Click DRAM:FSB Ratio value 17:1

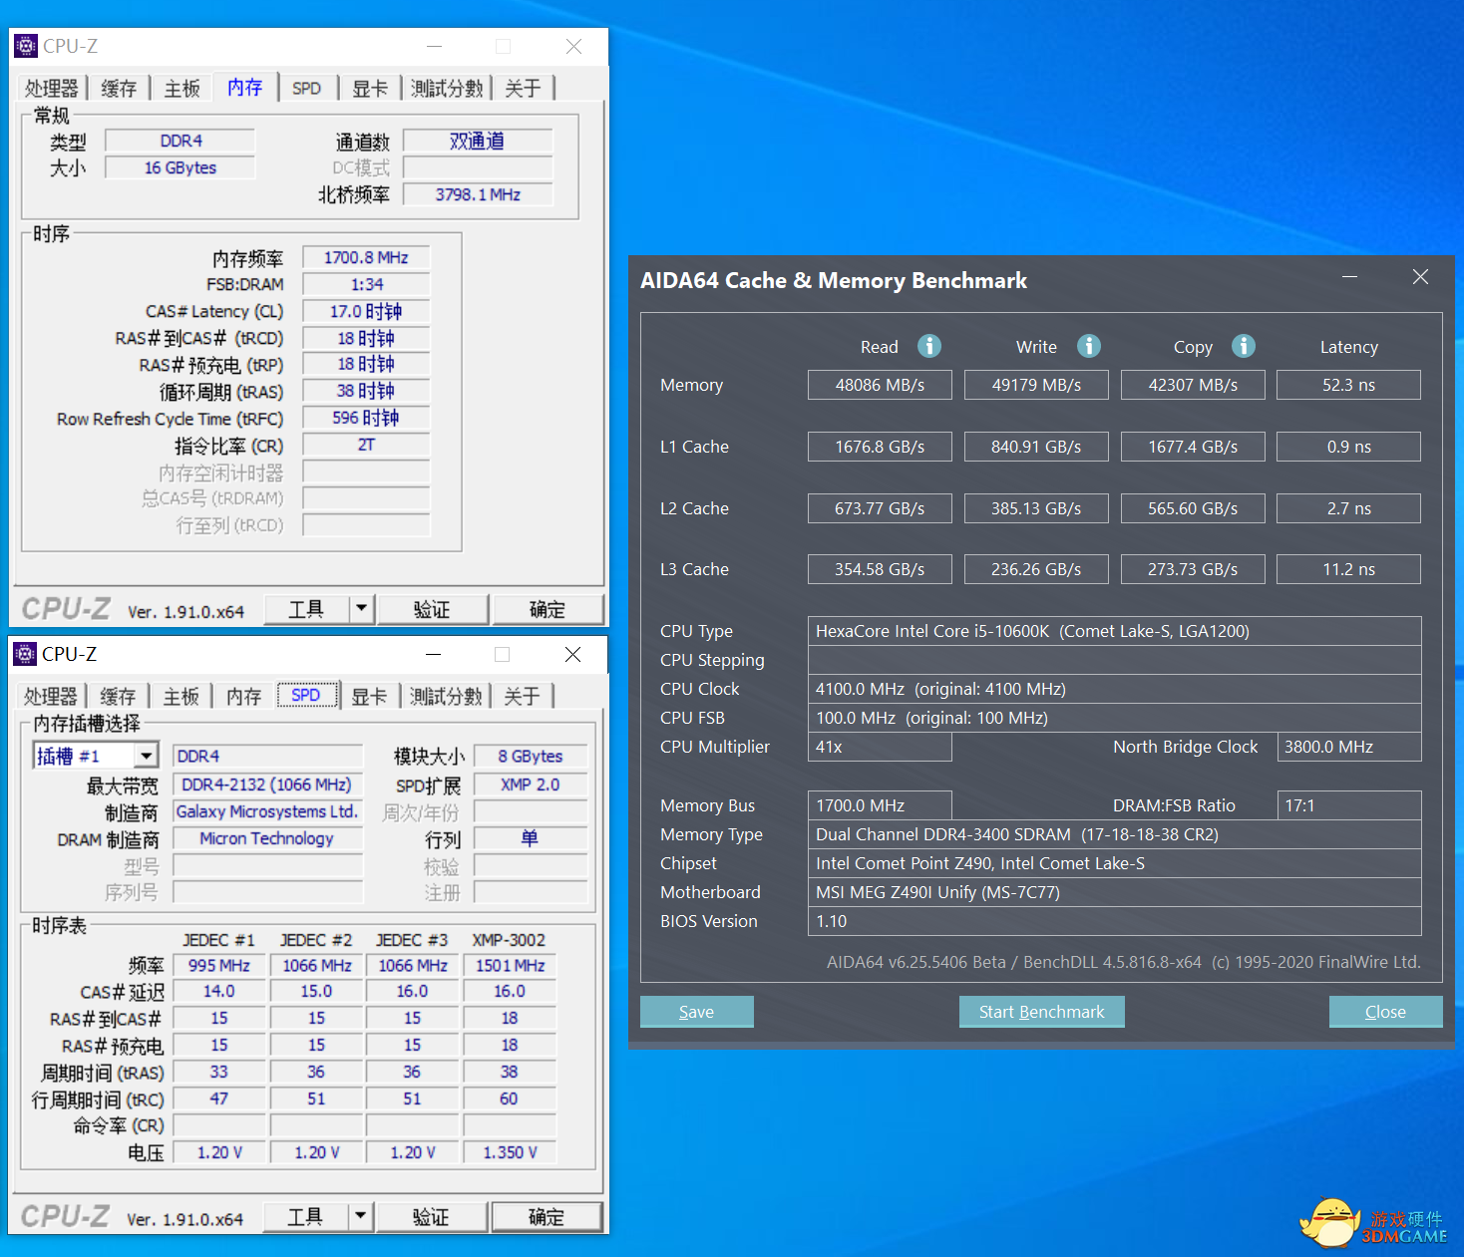pos(1349,805)
